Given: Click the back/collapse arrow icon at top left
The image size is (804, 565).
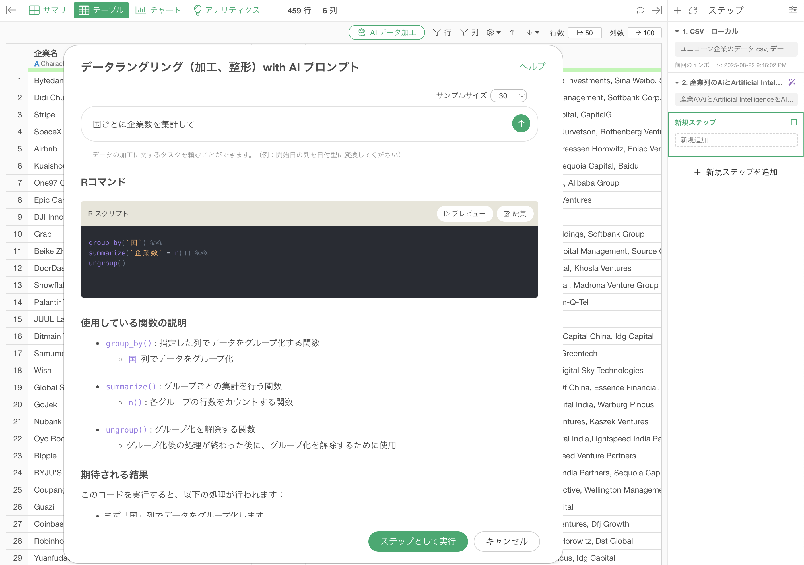Looking at the screenshot, I should point(11,10).
